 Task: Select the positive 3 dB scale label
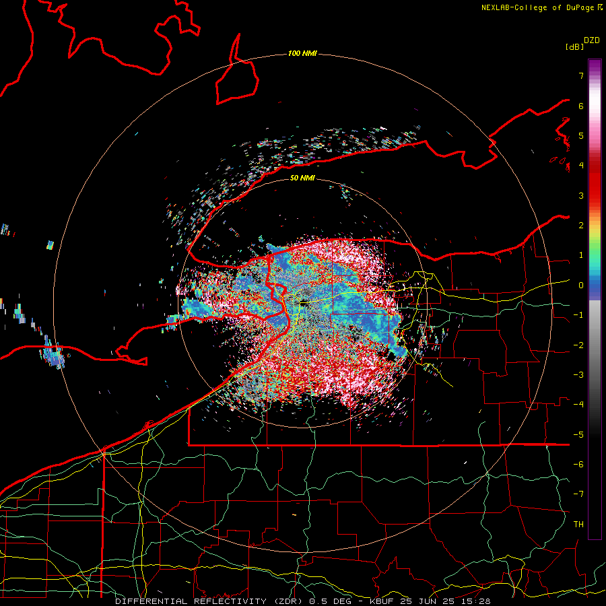click(581, 195)
